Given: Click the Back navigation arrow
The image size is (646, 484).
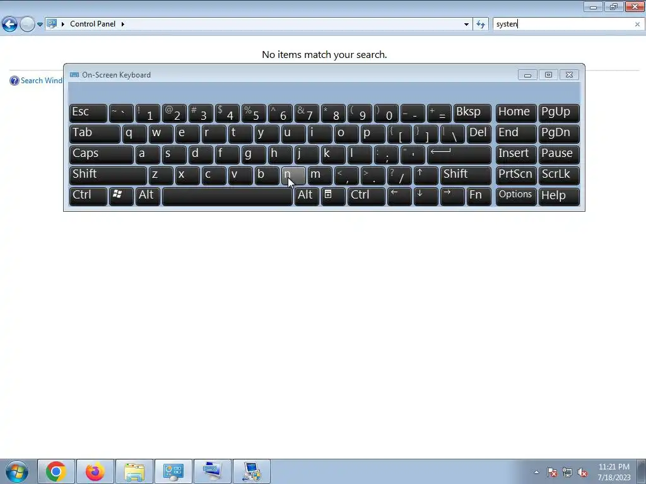Looking at the screenshot, I should pyautogui.click(x=9, y=25).
